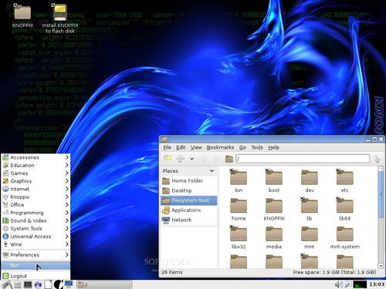Viewport: 386px width, 289px height.
Task: Open the Help menu
Action: [273, 147]
